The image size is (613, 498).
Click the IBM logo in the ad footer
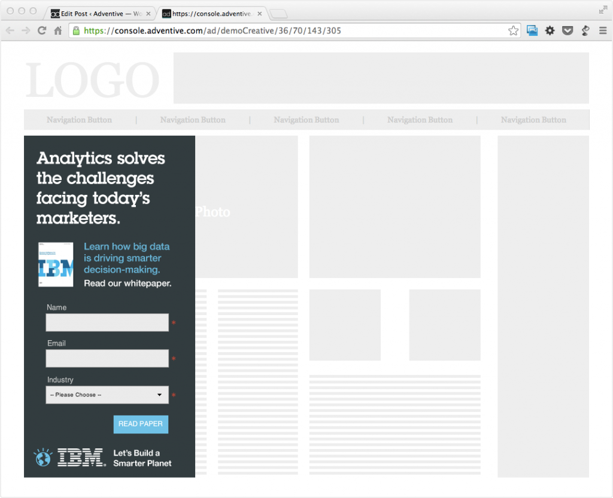81,457
